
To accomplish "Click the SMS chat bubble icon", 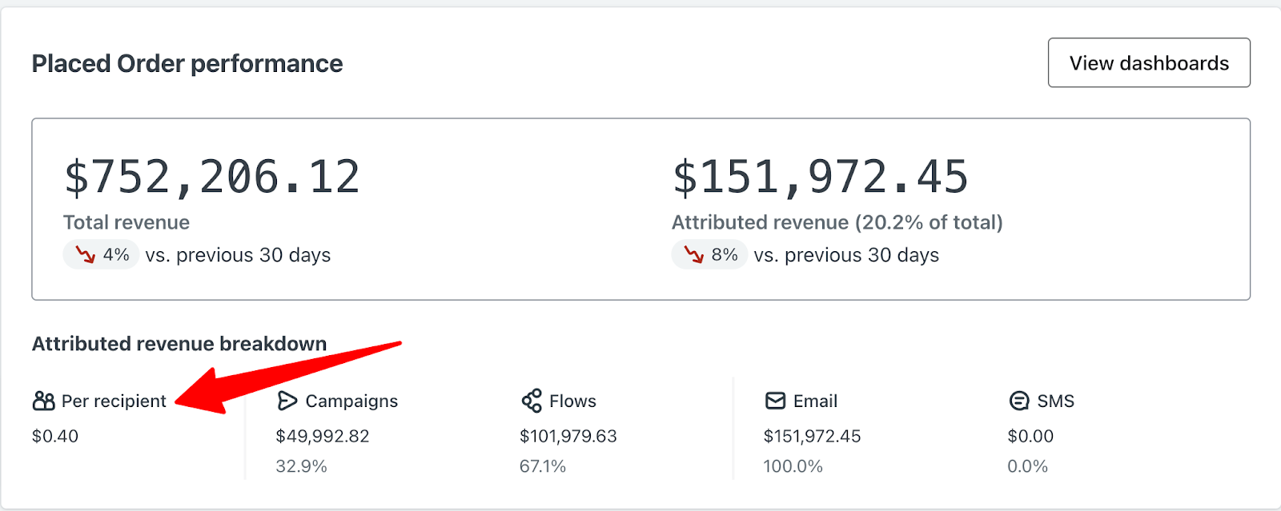I will pyautogui.click(x=1019, y=401).
